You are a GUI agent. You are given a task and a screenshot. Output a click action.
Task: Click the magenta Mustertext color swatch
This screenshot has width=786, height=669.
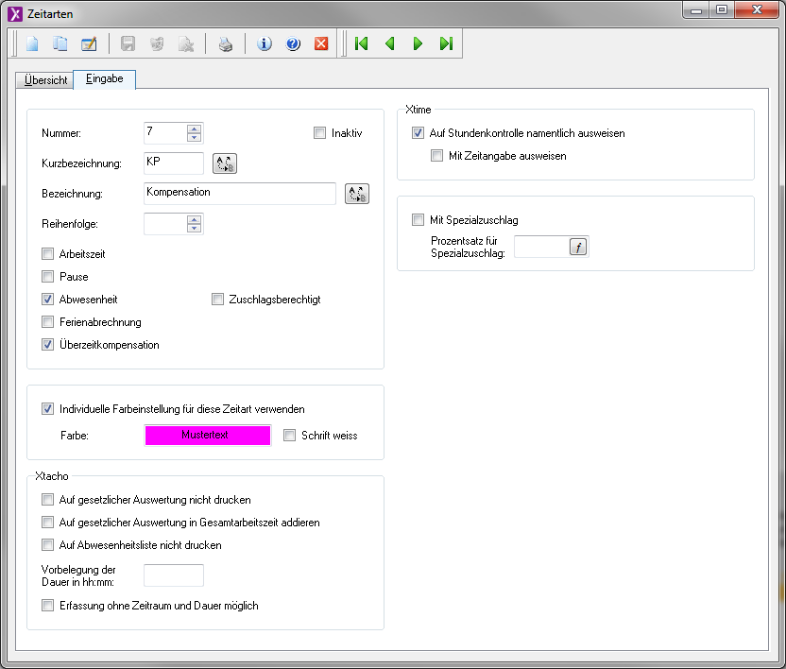[x=207, y=436]
